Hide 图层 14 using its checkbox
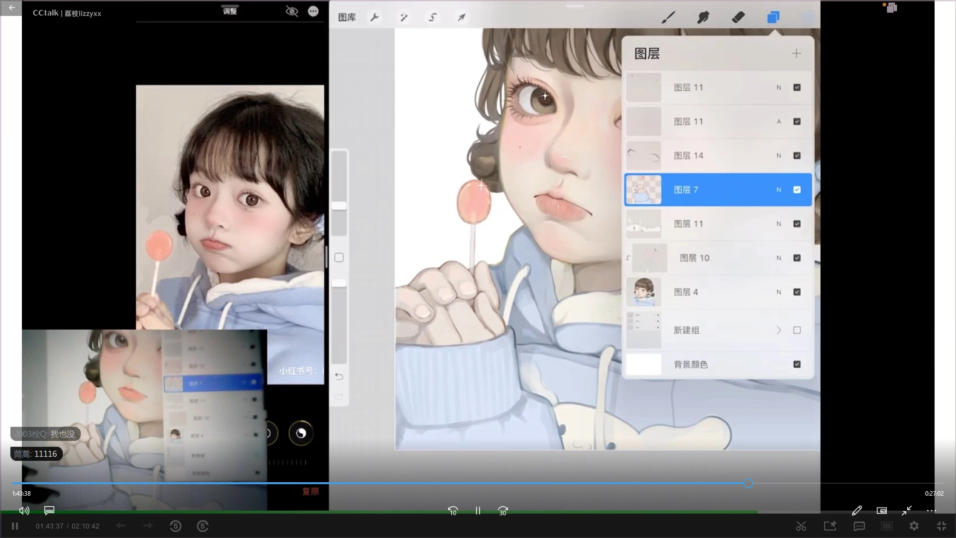The height and width of the screenshot is (538, 956). pyautogui.click(x=797, y=155)
